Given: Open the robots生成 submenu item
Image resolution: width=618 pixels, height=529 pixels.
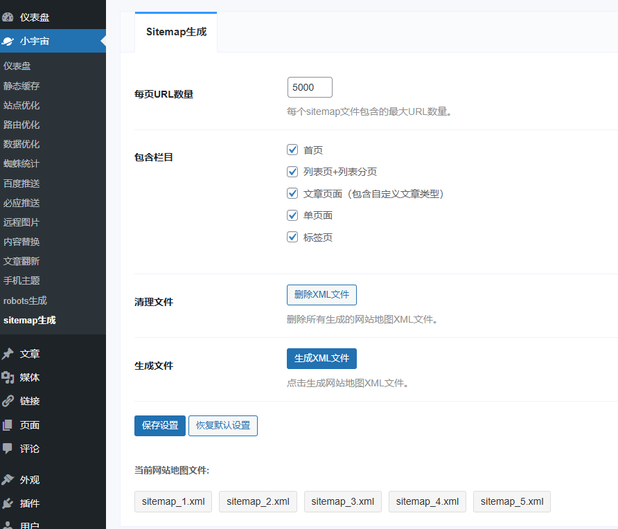Looking at the screenshot, I should 25,301.
